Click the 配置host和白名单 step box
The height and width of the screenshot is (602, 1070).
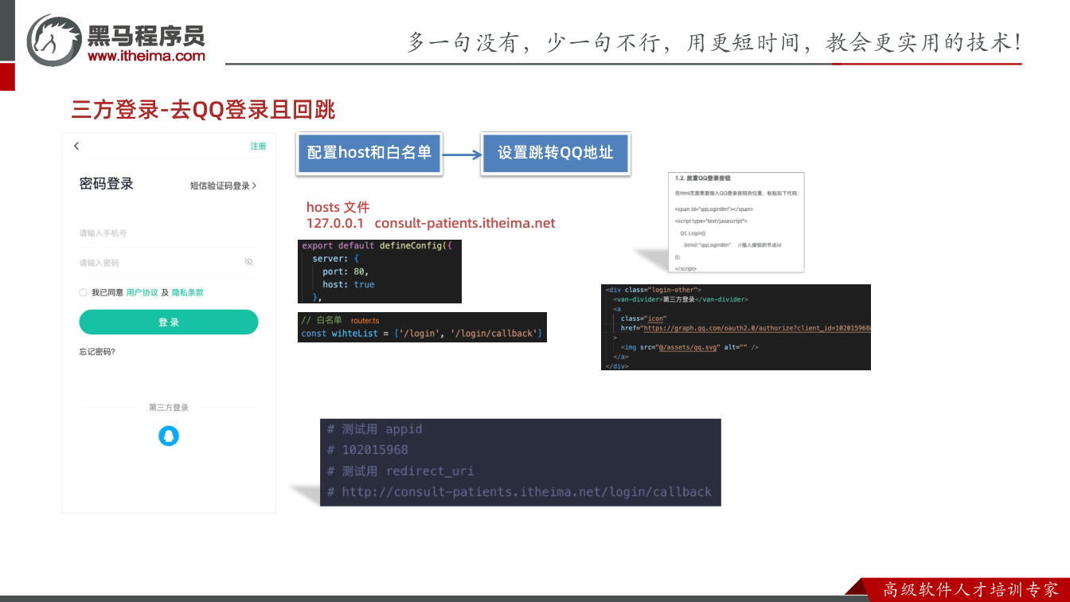coord(369,153)
